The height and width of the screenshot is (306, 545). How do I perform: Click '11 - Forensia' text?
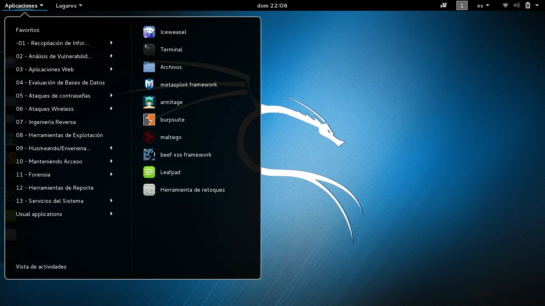(33, 175)
